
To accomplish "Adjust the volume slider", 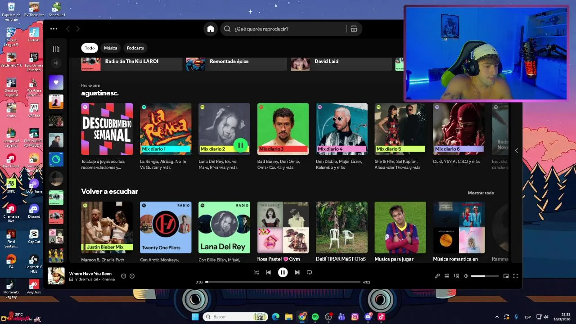I will [485, 276].
